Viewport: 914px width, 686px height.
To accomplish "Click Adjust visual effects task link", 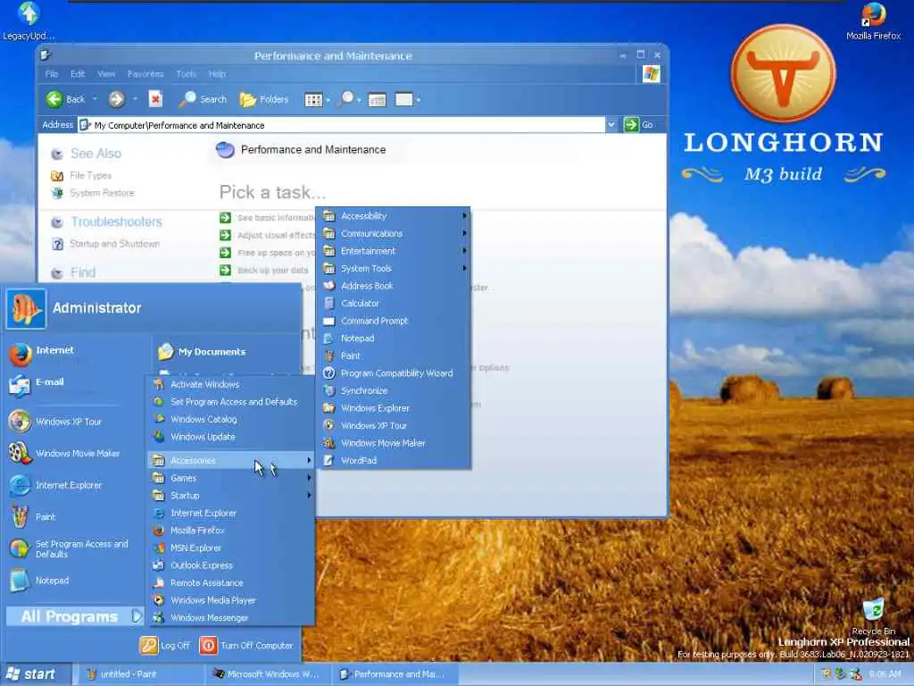I will tap(276, 235).
